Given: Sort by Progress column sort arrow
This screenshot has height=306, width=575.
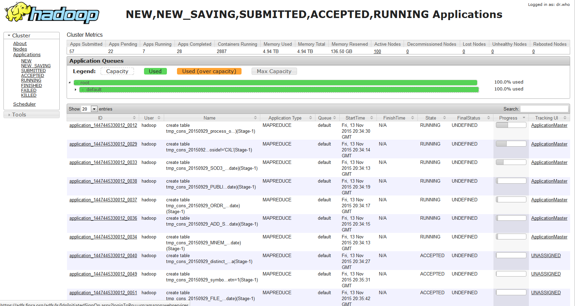Looking at the screenshot, I should click(524, 118).
